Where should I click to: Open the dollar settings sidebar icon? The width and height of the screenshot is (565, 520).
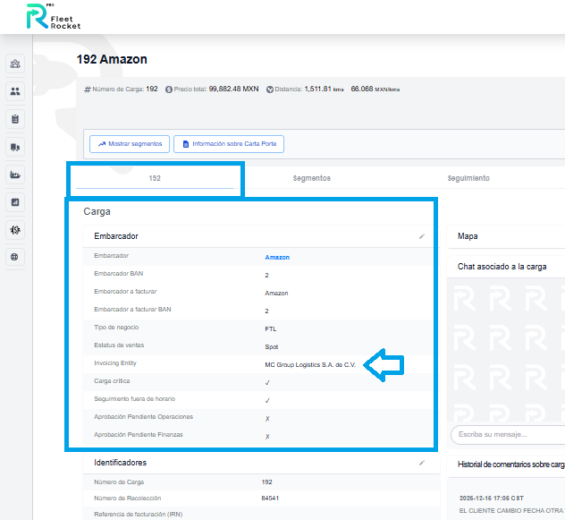pyautogui.click(x=15, y=230)
